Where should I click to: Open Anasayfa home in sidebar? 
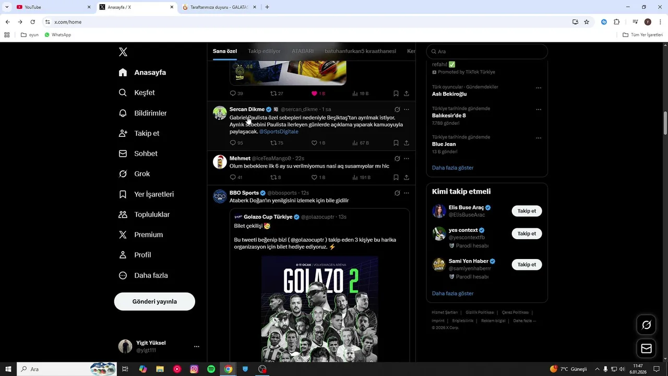click(x=142, y=73)
